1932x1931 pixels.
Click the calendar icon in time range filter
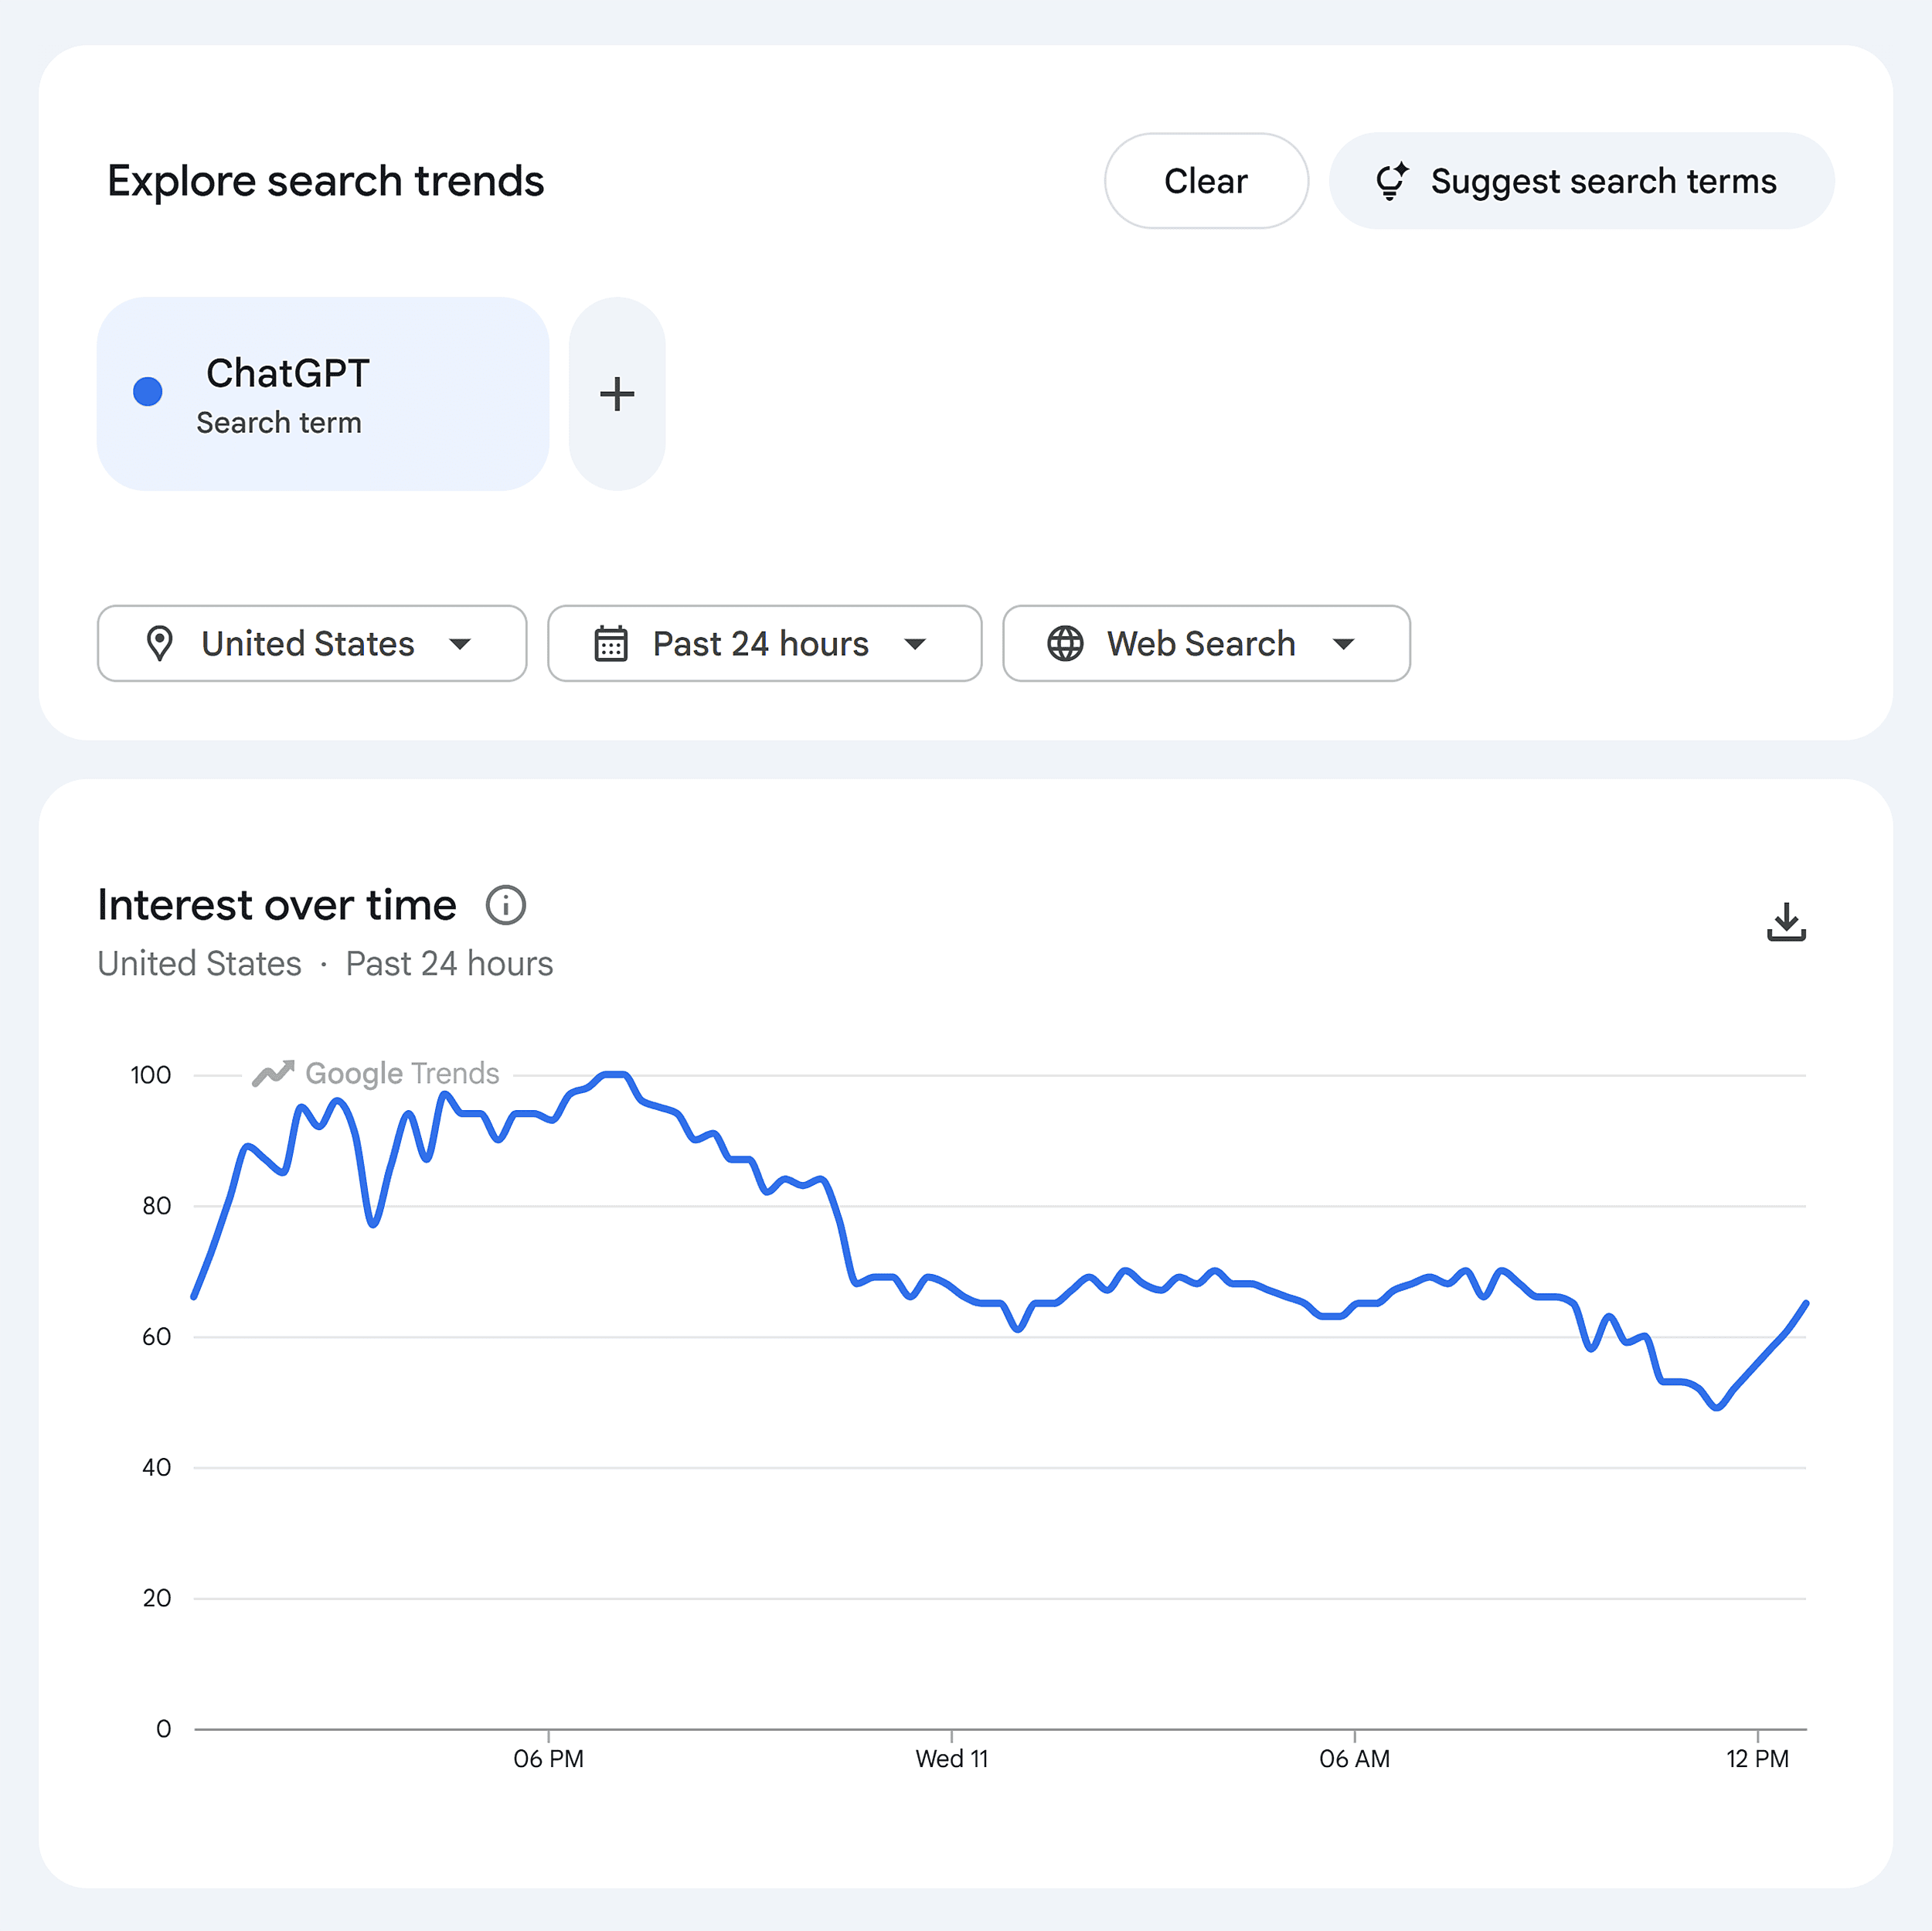(x=612, y=645)
